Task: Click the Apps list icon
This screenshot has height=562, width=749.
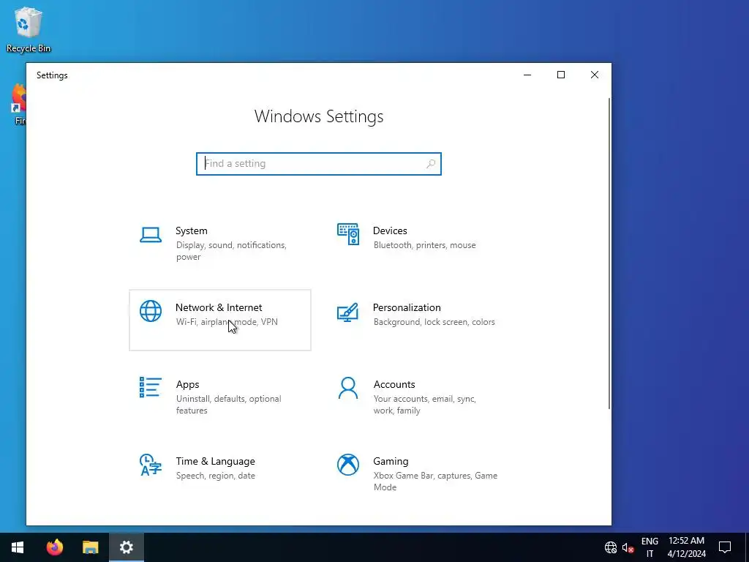Action: (151, 388)
